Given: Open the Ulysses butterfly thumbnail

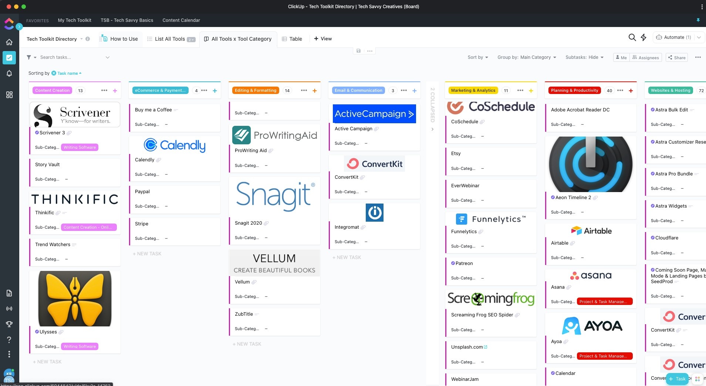Looking at the screenshot, I should pyautogui.click(x=75, y=299).
